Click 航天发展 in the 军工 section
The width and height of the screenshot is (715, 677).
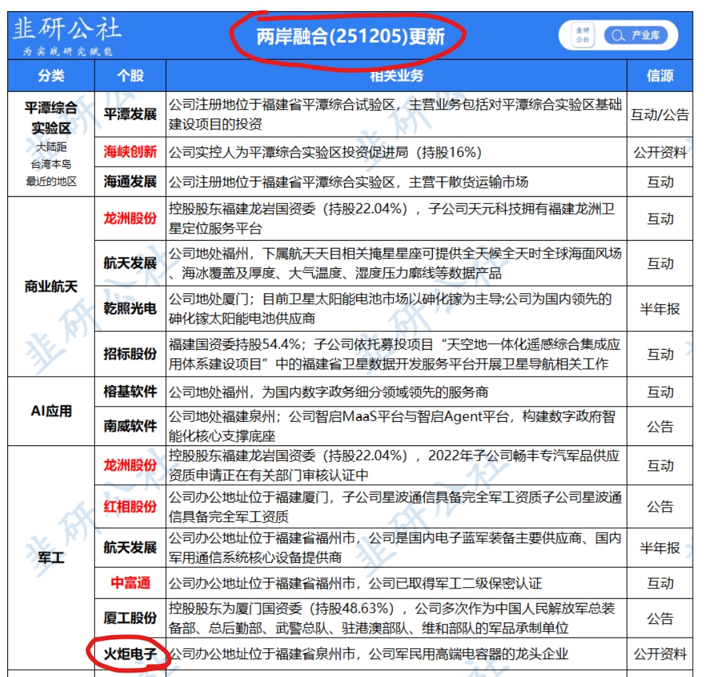pos(131,548)
